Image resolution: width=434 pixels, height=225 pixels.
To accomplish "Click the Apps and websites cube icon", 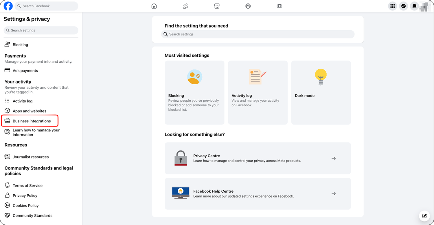I will pos(8,111).
